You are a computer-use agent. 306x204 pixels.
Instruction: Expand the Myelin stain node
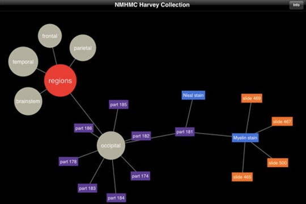point(245,138)
